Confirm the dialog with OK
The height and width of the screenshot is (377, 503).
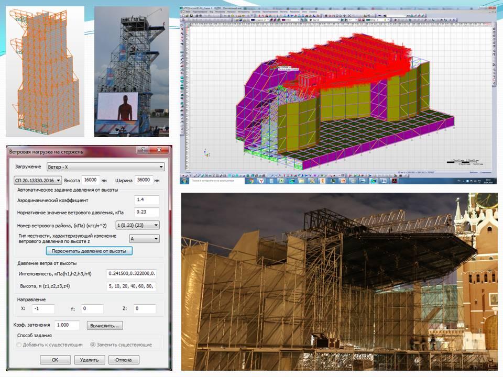[x=55, y=360]
